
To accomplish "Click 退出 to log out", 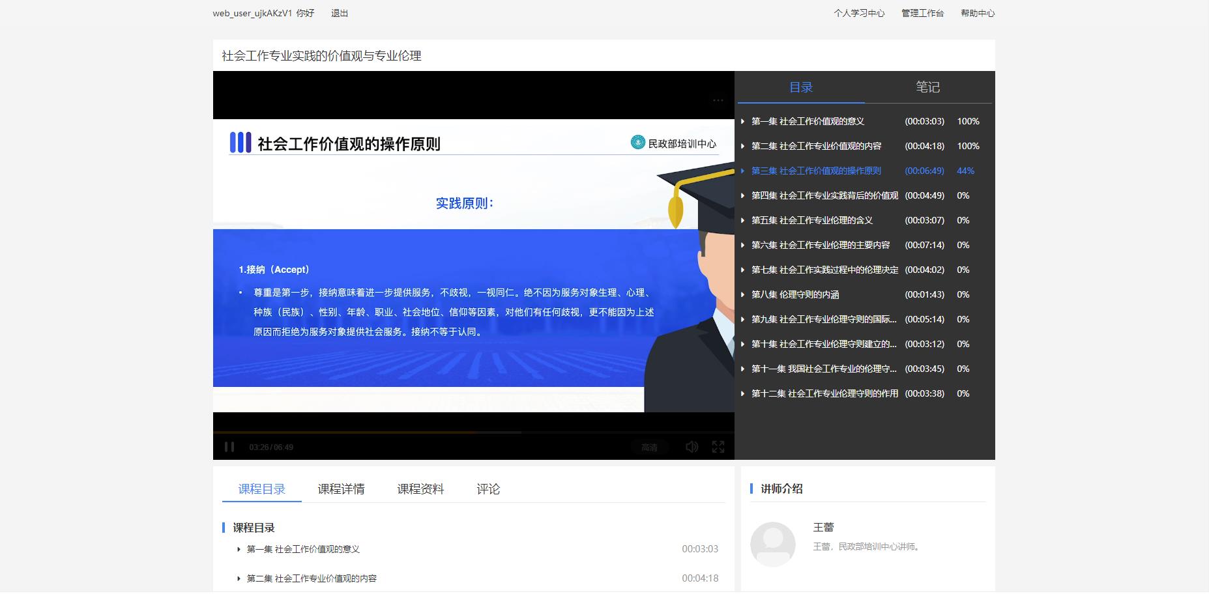I will (x=340, y=12).
